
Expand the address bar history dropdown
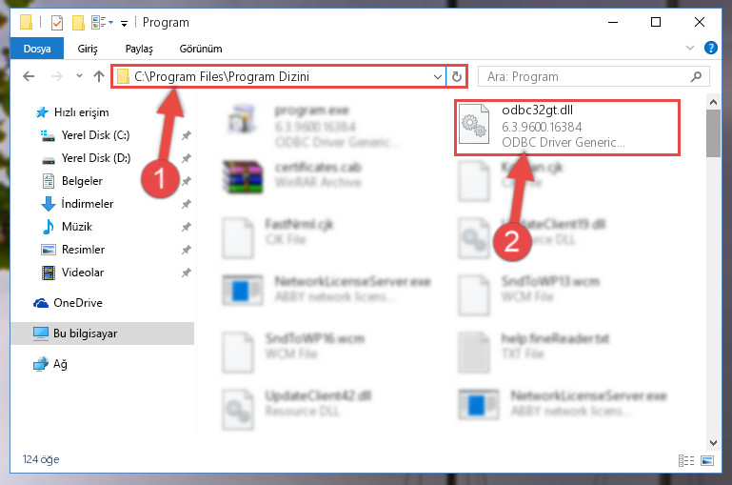pyautogui.click(x=438, y=76)
